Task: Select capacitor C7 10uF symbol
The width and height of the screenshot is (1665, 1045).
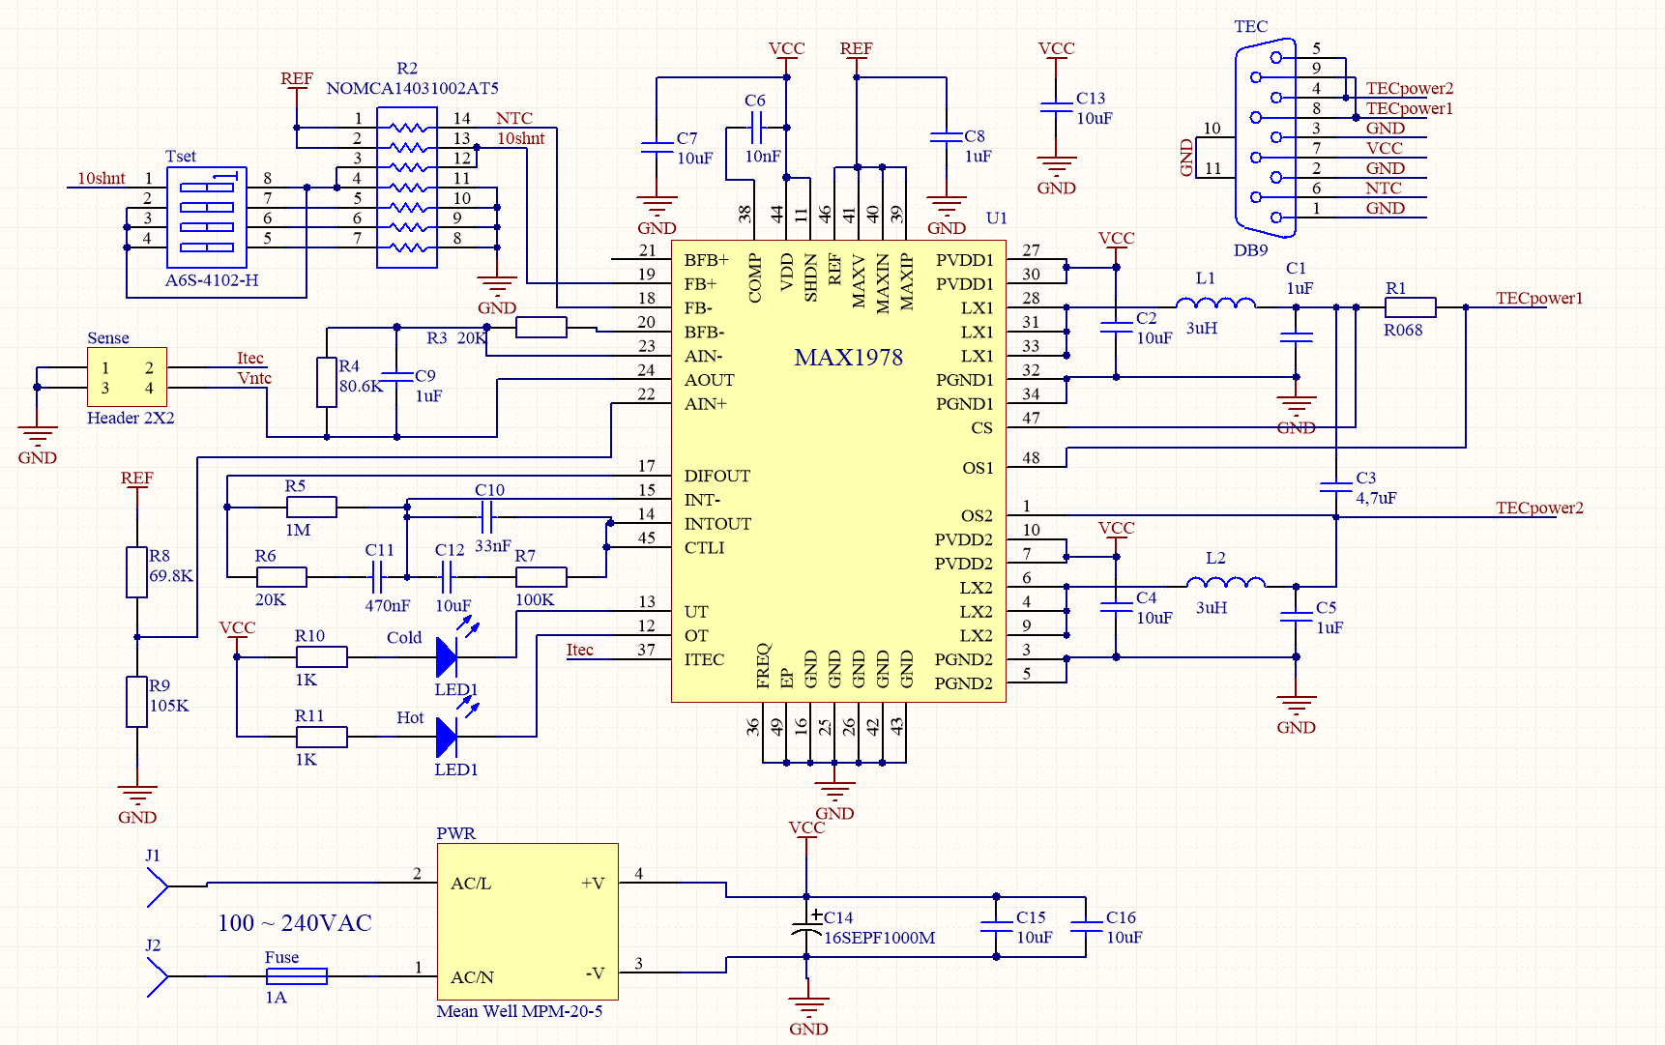Action: tap(657, 147)
